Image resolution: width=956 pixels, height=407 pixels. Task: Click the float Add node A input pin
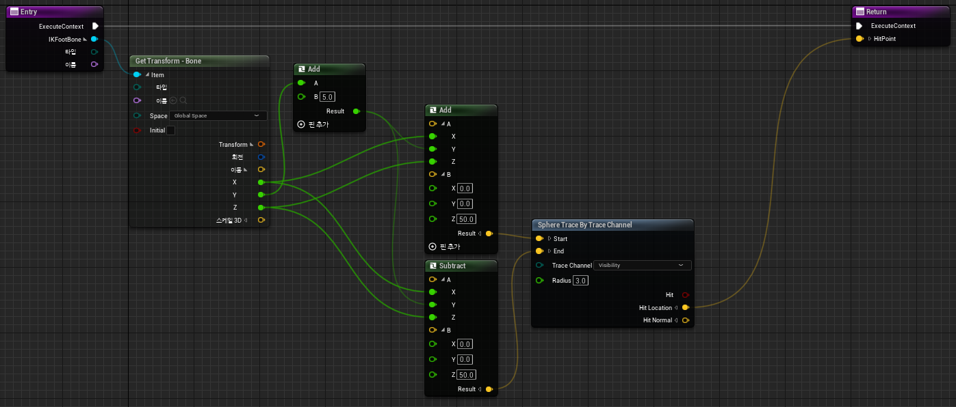tap(301, 83)
